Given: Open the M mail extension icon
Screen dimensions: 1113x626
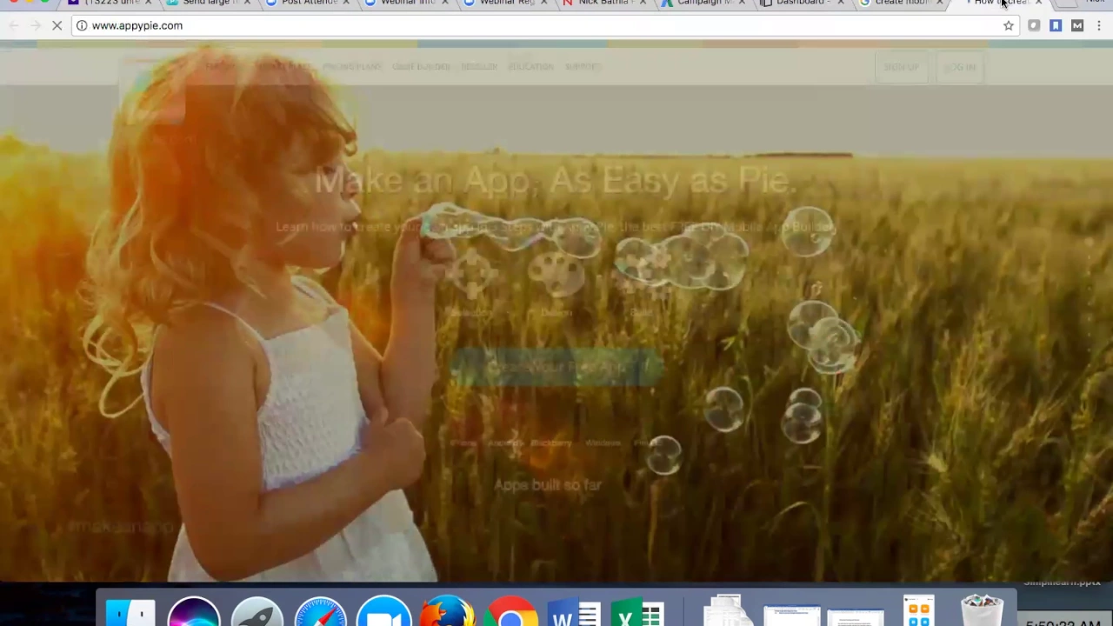Looking at the screenshot, I should (1077, 25).
